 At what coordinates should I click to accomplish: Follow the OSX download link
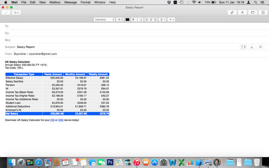61,120
